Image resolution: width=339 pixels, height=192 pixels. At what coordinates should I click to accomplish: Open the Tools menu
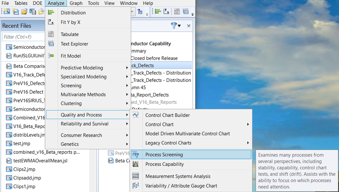[93, 3]
